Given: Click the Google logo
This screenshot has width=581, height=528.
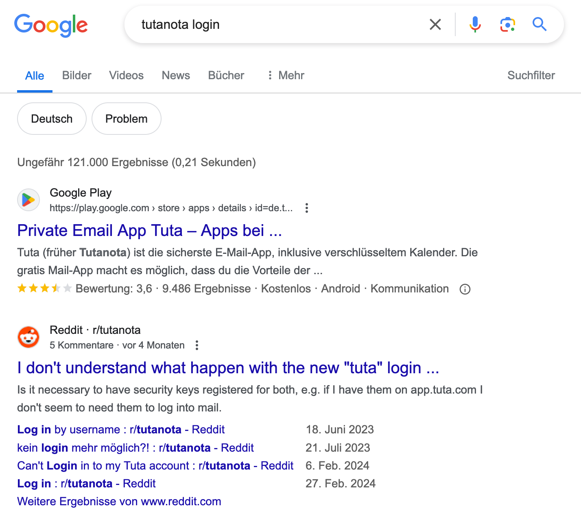Looking at the screenshot, I should (x=51, y=25).
